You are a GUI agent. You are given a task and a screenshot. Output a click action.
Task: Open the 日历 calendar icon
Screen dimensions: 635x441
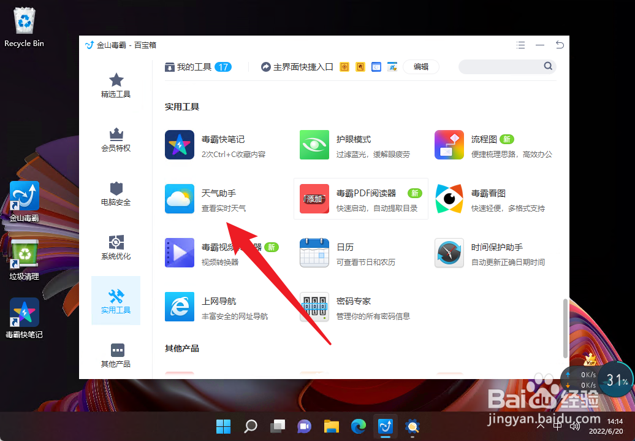coord(314,253)
